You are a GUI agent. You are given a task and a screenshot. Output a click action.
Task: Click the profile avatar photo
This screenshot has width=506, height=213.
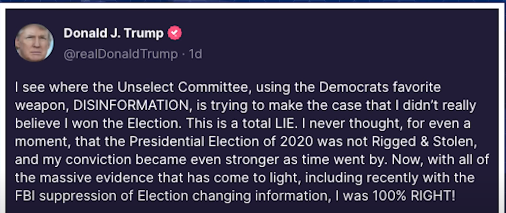tap(34, 42)
